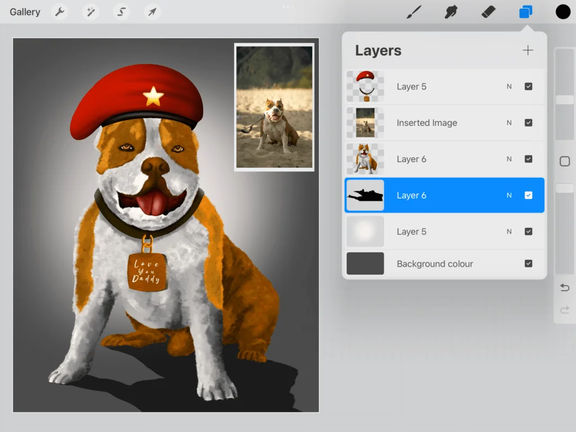
Task: Toggle visibility of top Layer 5
Action: (x=528, y=86)
